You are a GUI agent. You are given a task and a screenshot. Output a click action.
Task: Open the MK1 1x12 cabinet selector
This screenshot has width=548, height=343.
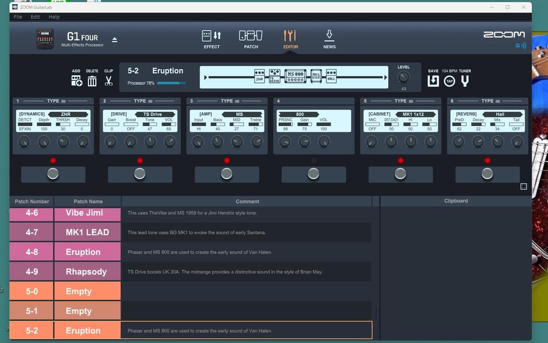tap(415, 114)
